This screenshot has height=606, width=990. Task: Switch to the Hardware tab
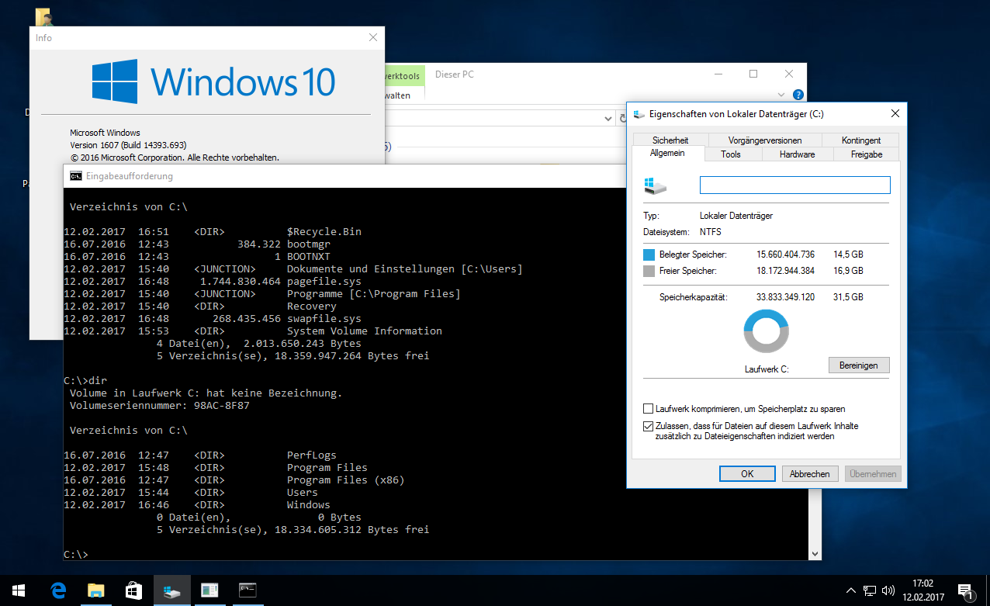pyautogui.click(x=798, y=154)
